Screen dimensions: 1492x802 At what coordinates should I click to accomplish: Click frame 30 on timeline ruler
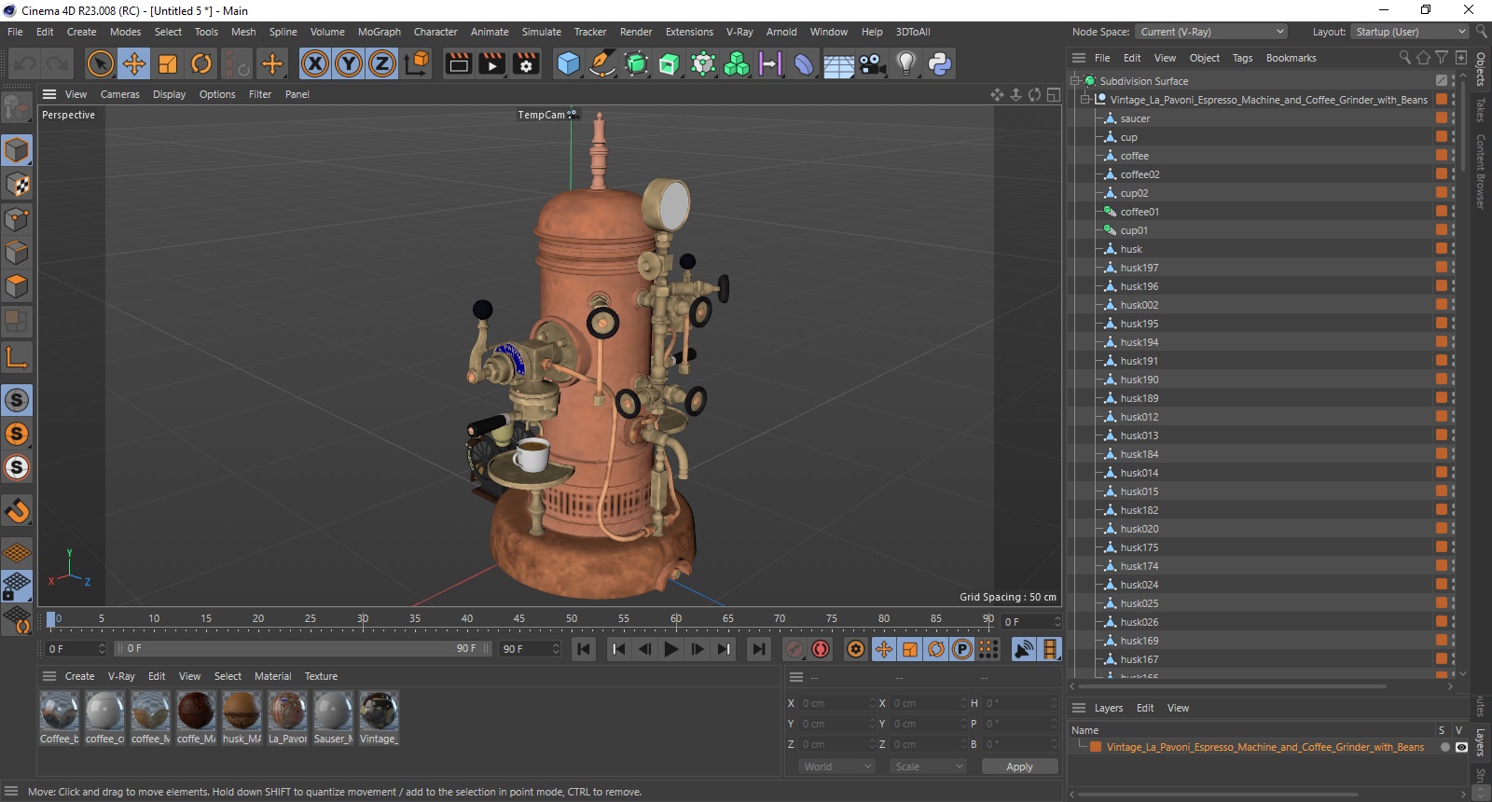click(x=363, y=618)
